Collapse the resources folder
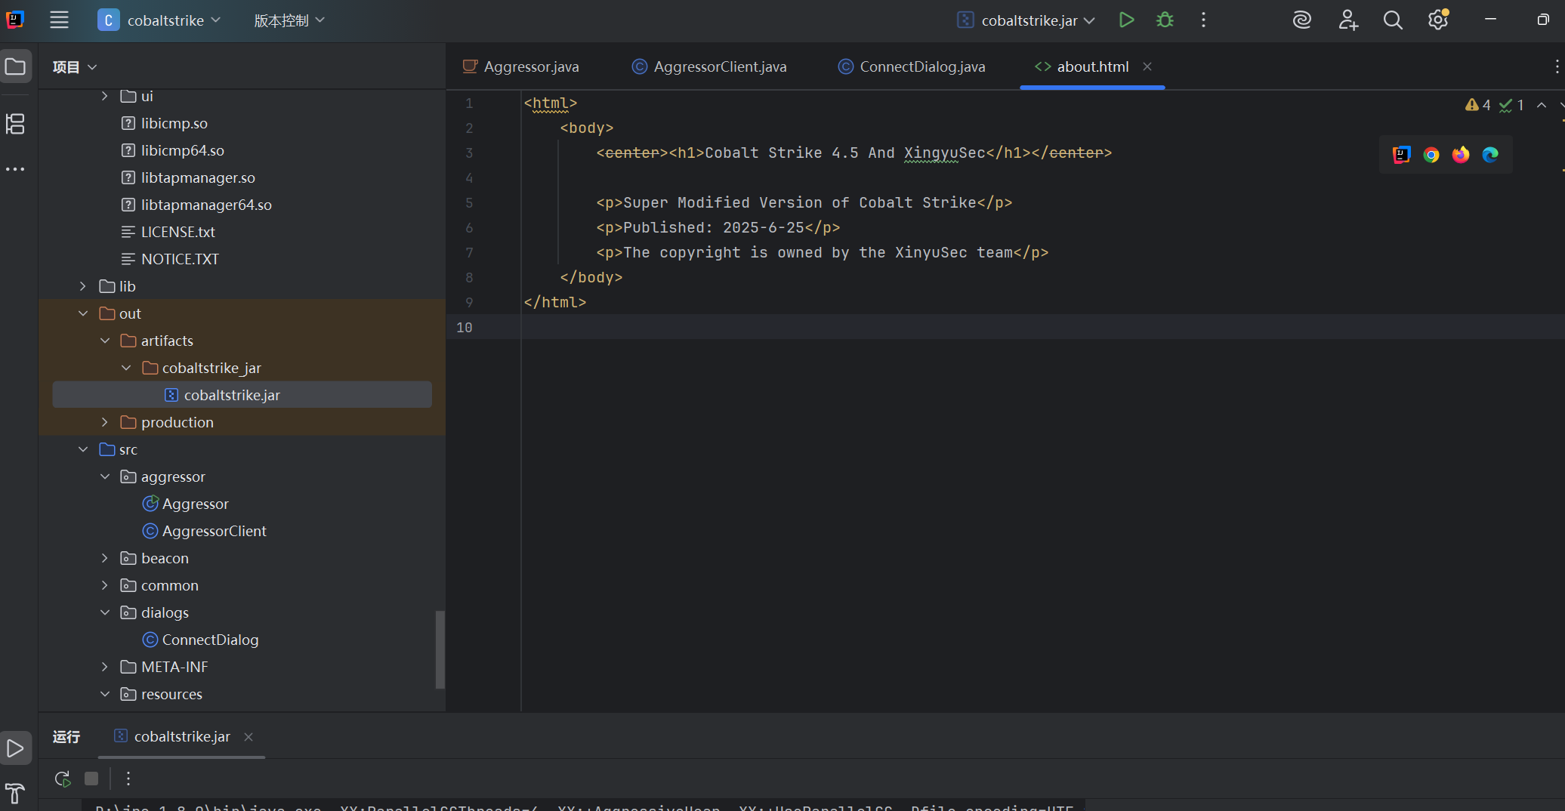 pyautogui.click(x=104, y=694)
